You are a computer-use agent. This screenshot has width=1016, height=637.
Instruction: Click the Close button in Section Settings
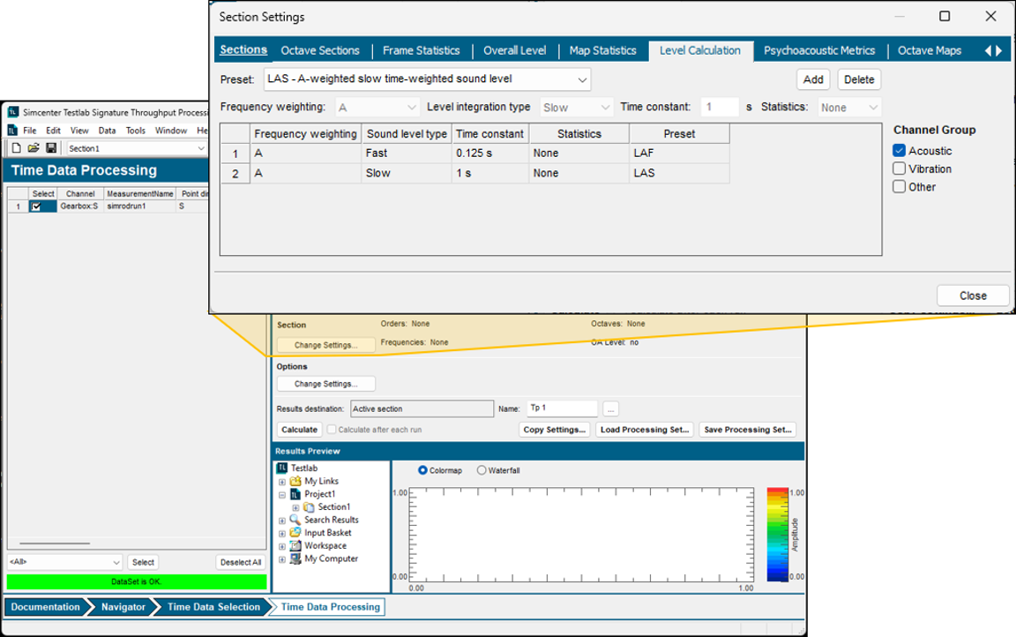click(x=973, y=296)
